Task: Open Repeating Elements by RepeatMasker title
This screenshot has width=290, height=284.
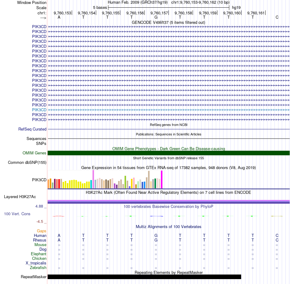Action: pos(169,272)
